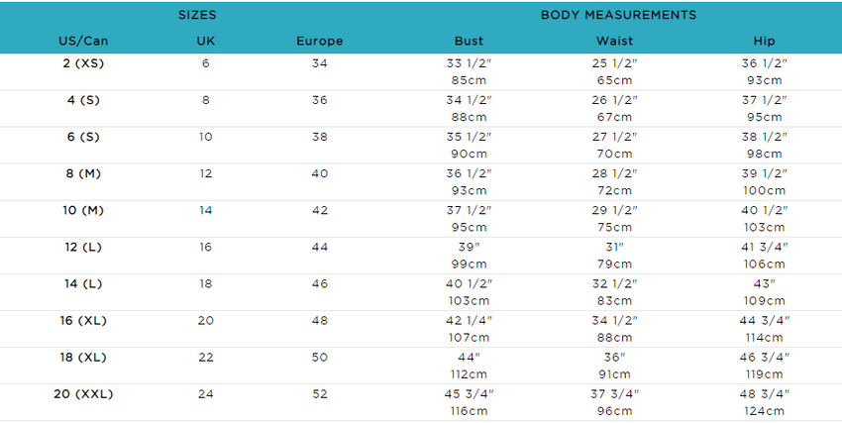This screenshot has height=423, width=842.
Task: Click the 4 (S) size label
Action: [83, 100]
